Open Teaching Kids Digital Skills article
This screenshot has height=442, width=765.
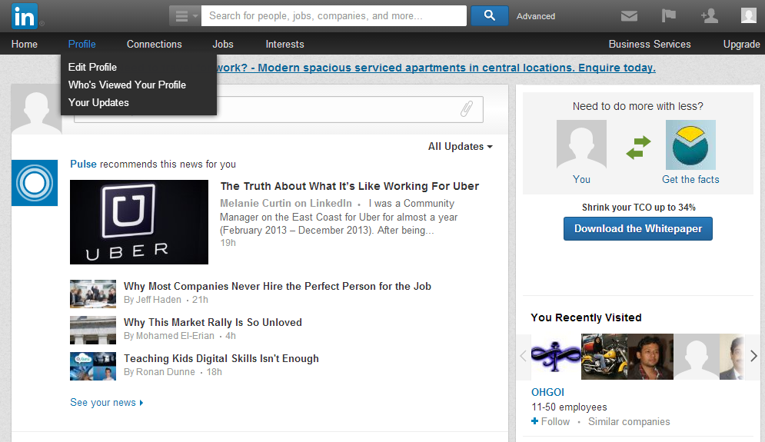(x=221, y=358)
